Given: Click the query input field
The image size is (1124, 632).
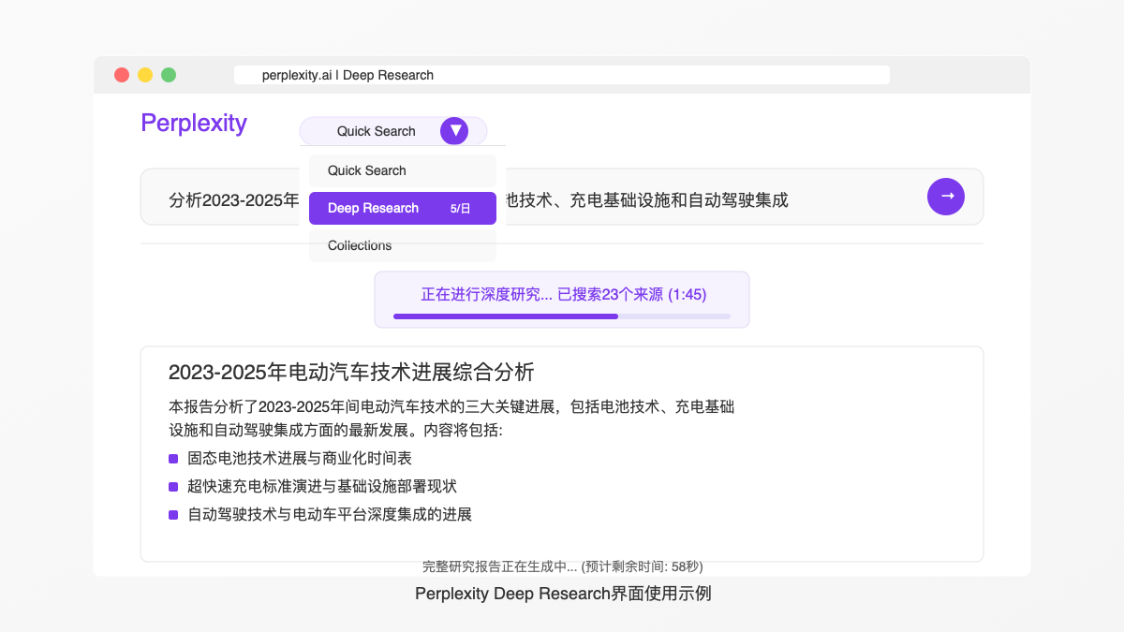Looking at the screenshot, I should tap(562, 197).
